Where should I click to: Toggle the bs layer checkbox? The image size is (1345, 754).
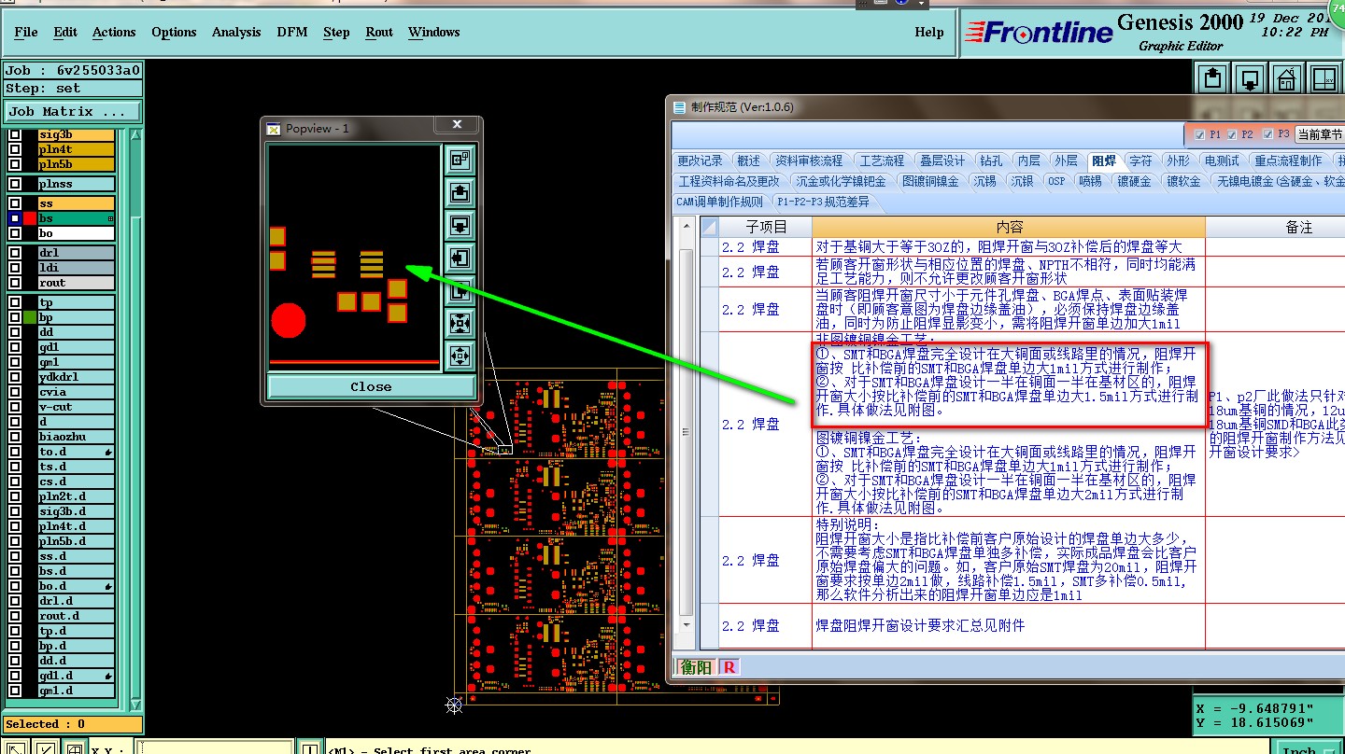click(x=15, y=218)
